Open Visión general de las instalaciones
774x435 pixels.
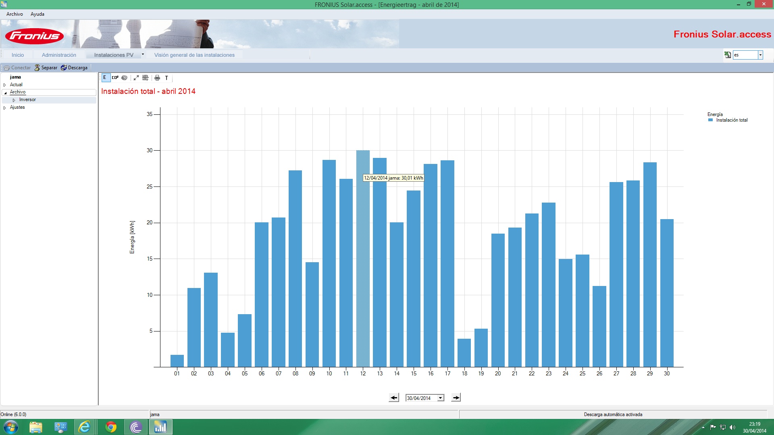coord(194,55)
